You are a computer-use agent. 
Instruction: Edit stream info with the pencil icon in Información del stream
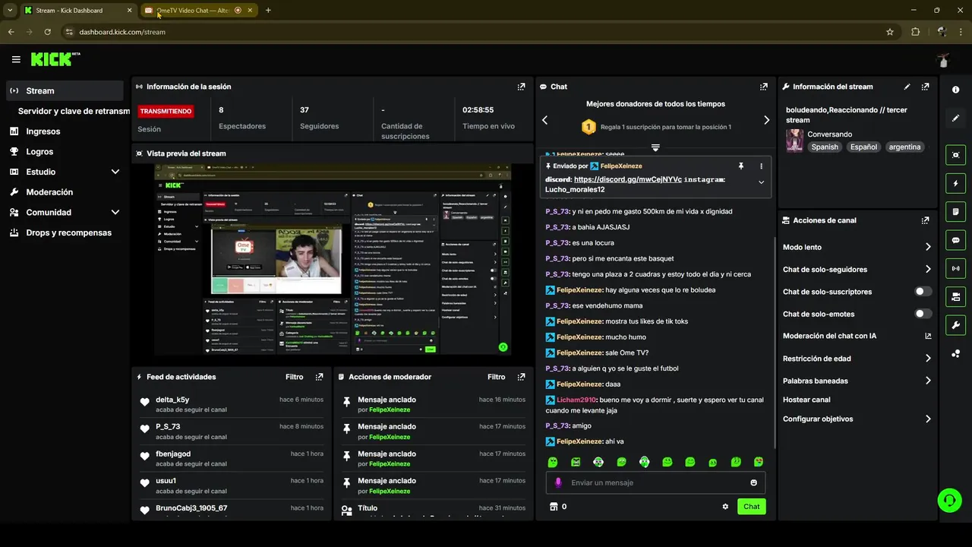point(907,87)
